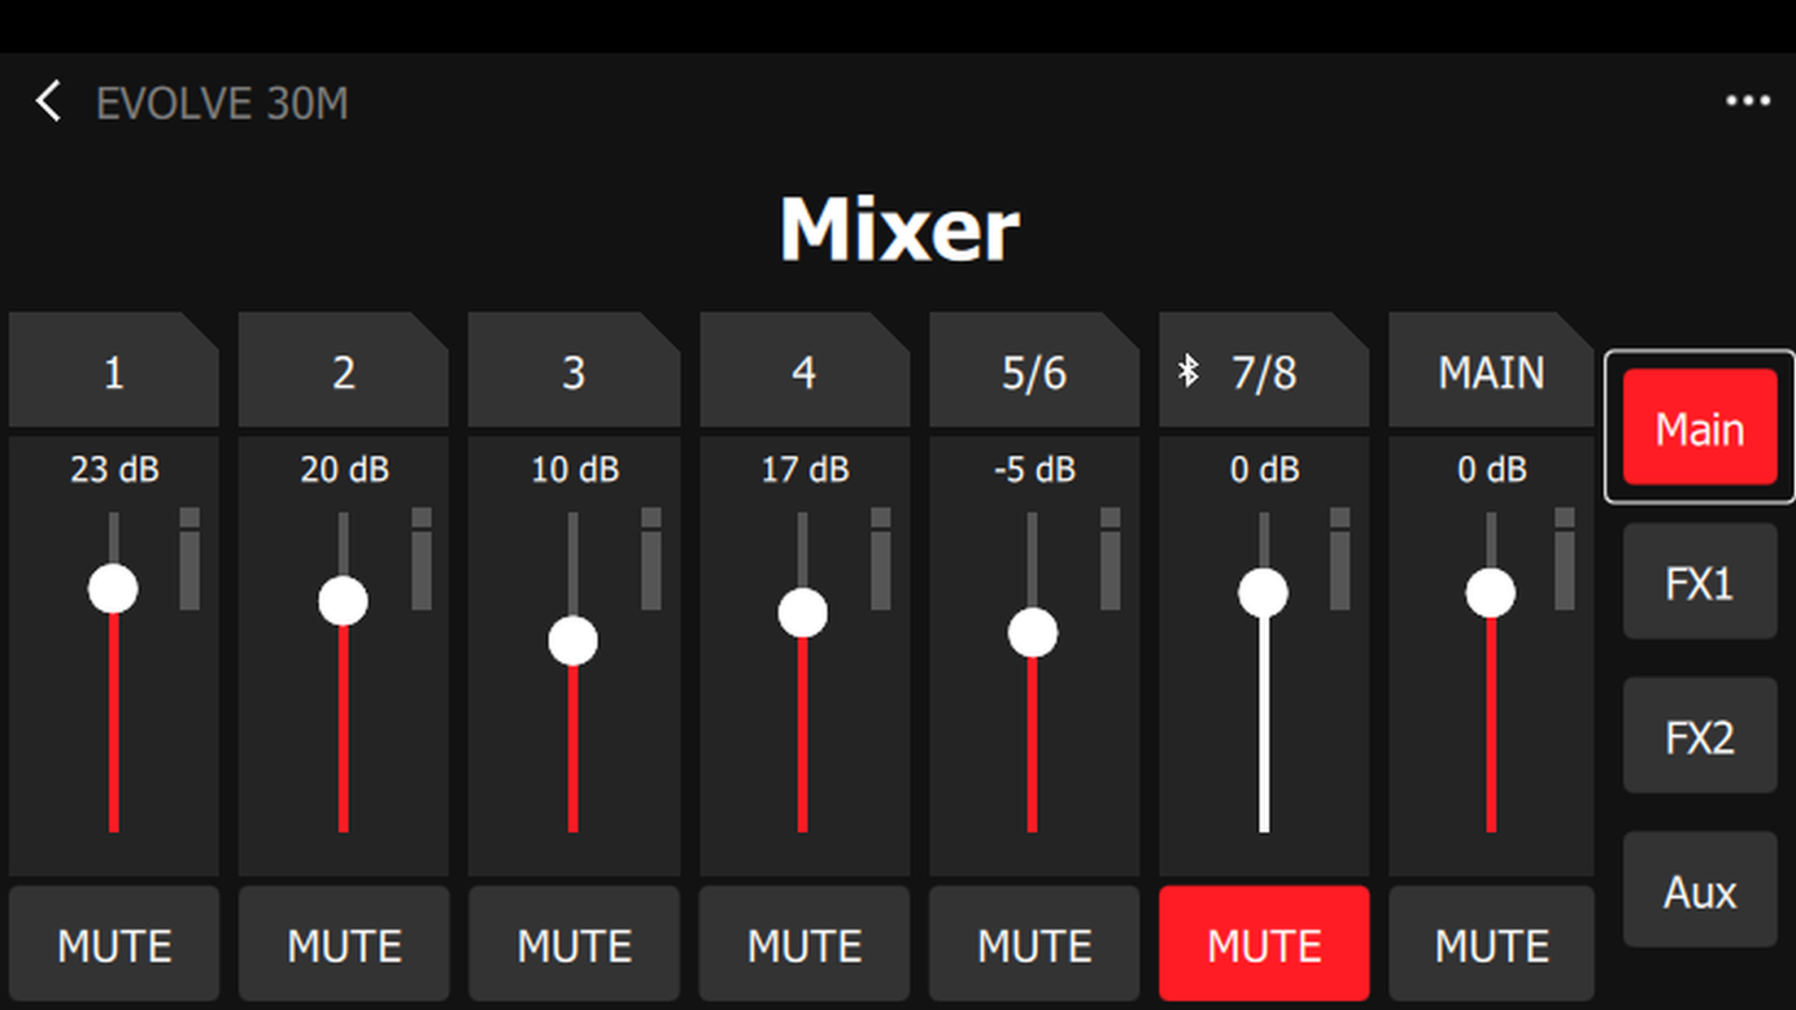Click the level meter of channel 1
1796x1010 pixels.
190,559
